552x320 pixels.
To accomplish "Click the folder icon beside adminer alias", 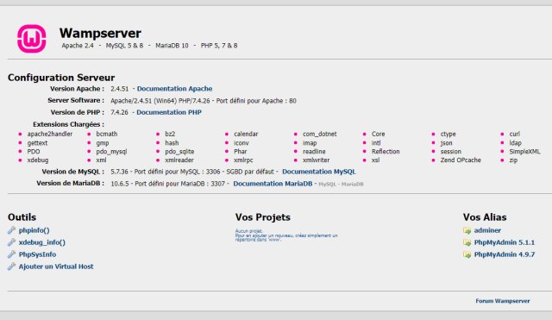I will click(467, 230).
